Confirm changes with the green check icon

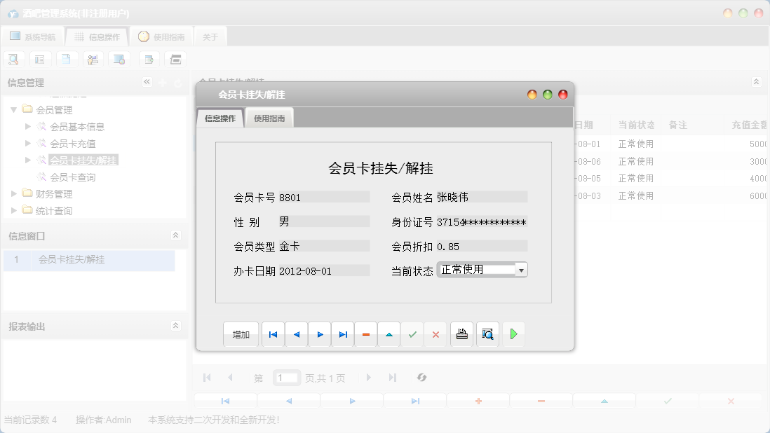pos(412,334)
